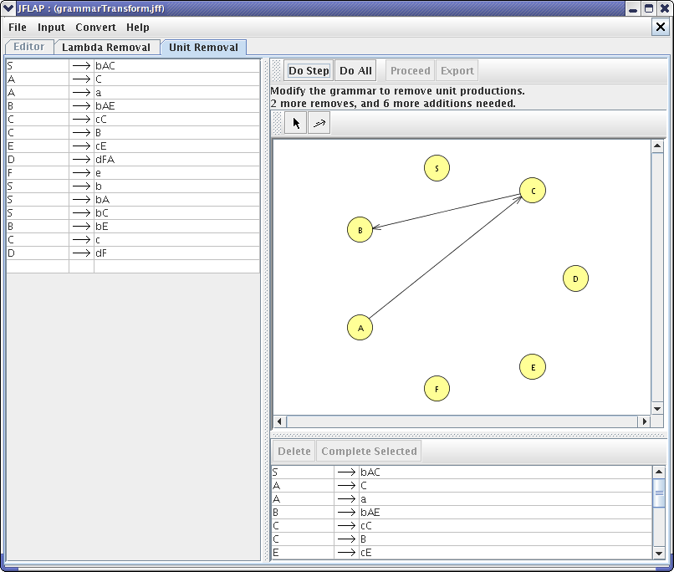Click the Do Step button
The height and width of the screenshot is (572, 674).
pos(309,70)
